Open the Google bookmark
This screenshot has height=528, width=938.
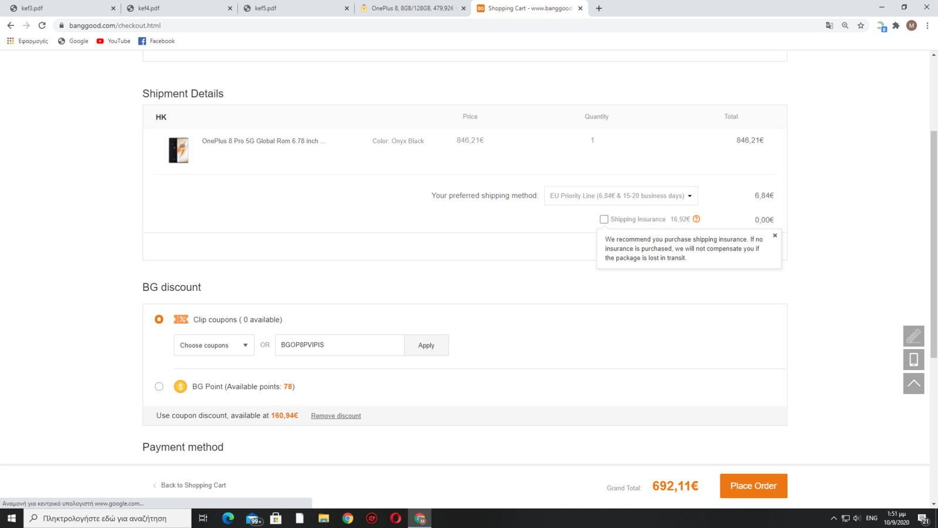[x=73, y=41]
